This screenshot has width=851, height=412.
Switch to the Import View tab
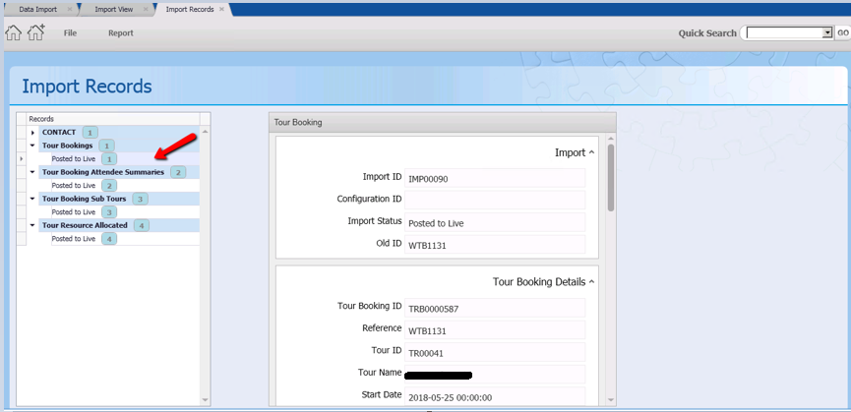click(x=113, y=9)
